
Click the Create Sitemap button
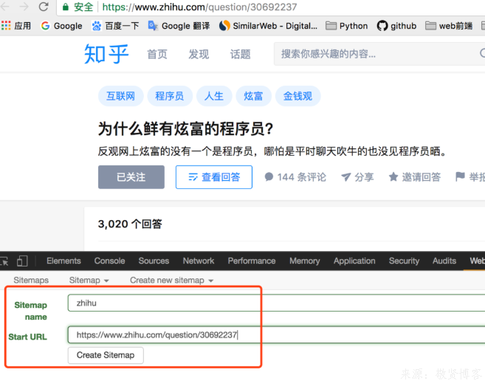point(106,355)
